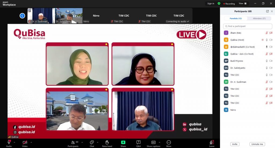Switch to the Attendees (57) tab
Screen dimensions: 275x148
pos(260,18)
